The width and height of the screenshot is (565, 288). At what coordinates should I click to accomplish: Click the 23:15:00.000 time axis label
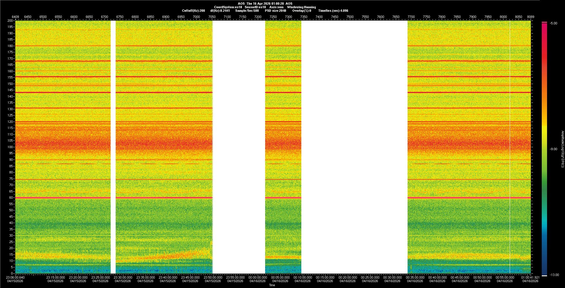coord(56,277)
